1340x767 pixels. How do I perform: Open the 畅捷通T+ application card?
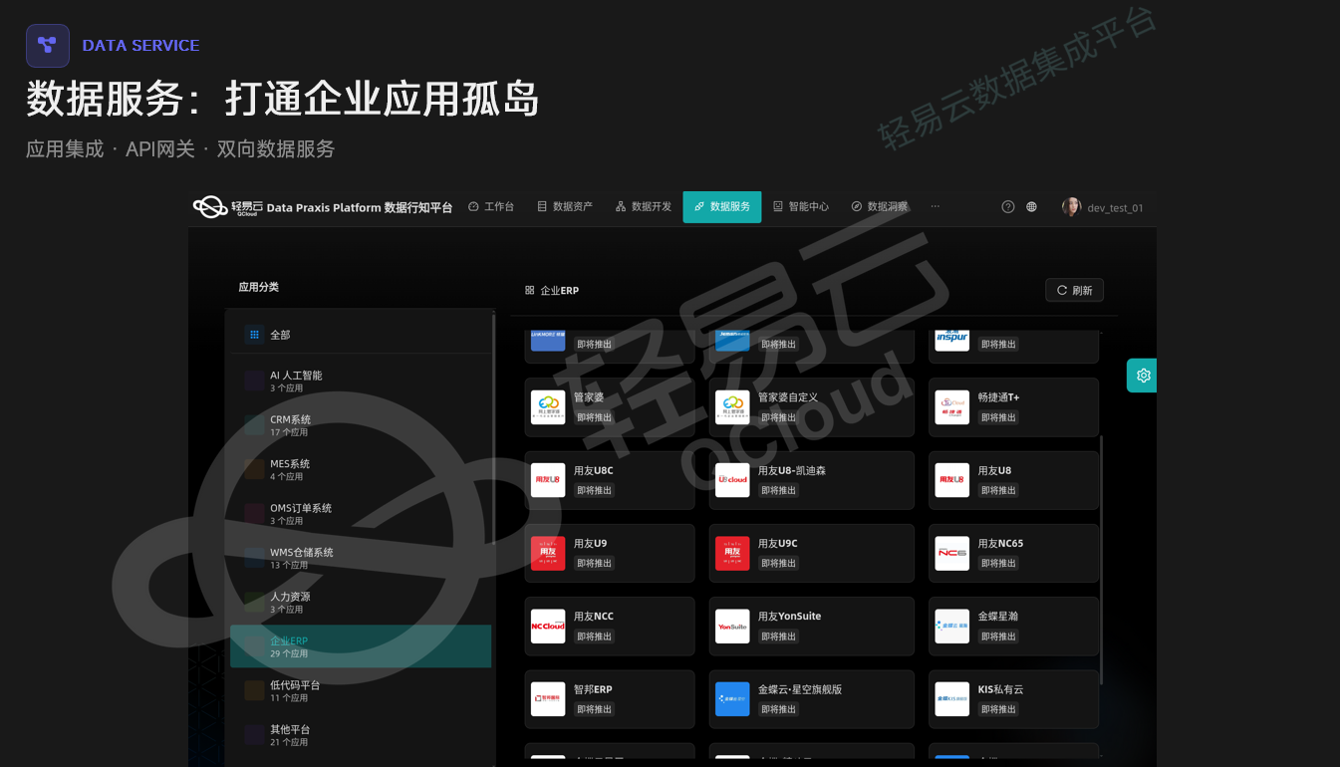click(1013, 407)
